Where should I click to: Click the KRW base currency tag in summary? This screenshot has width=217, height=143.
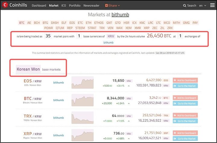pos(111,36)
